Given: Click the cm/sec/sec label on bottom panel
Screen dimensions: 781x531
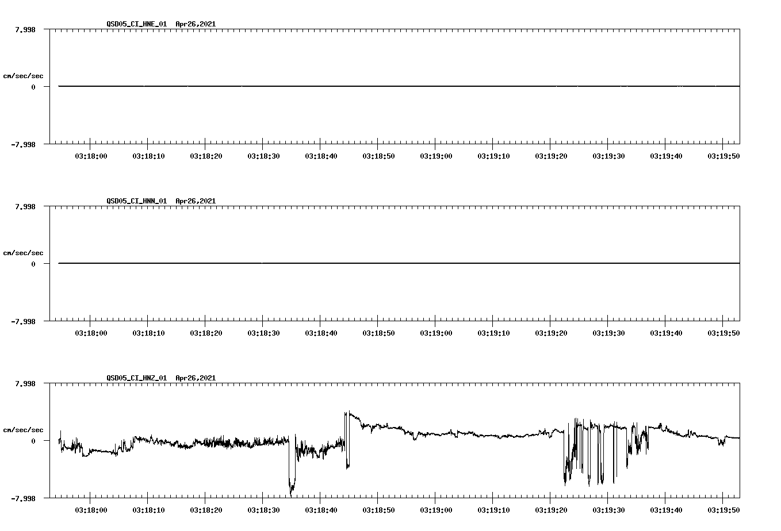Looking at the screenshot, I should [23, 429].
